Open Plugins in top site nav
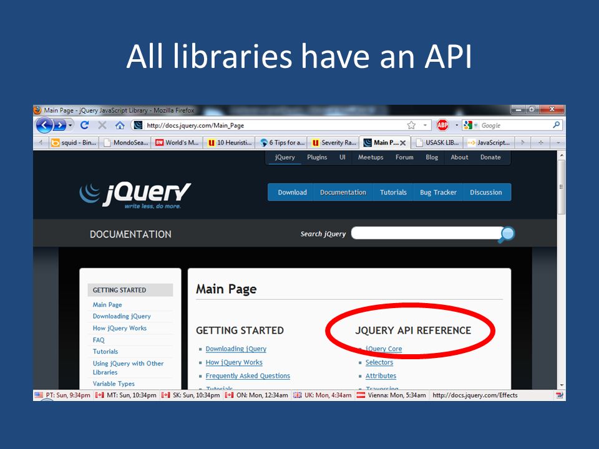The image size is (599, 449). point(317,157)
